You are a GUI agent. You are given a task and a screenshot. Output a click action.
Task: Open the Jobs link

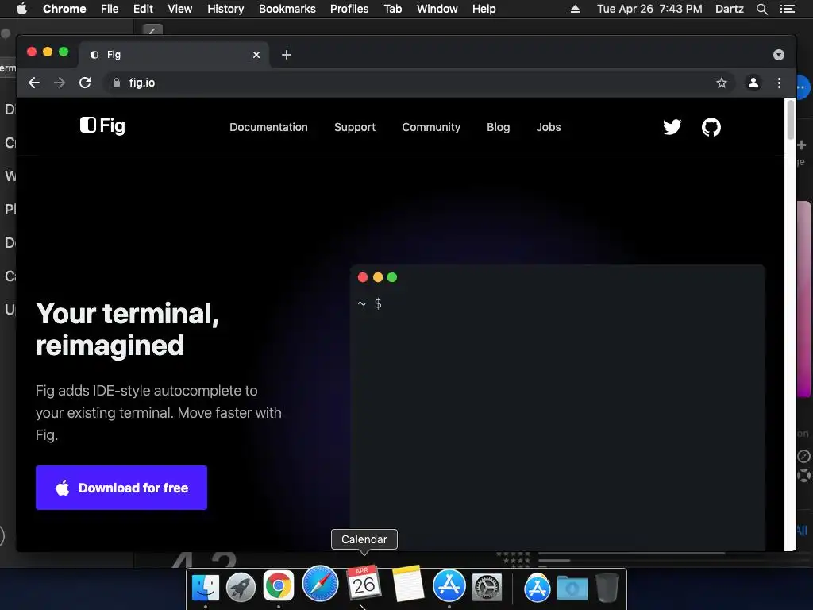coord(549,127)
